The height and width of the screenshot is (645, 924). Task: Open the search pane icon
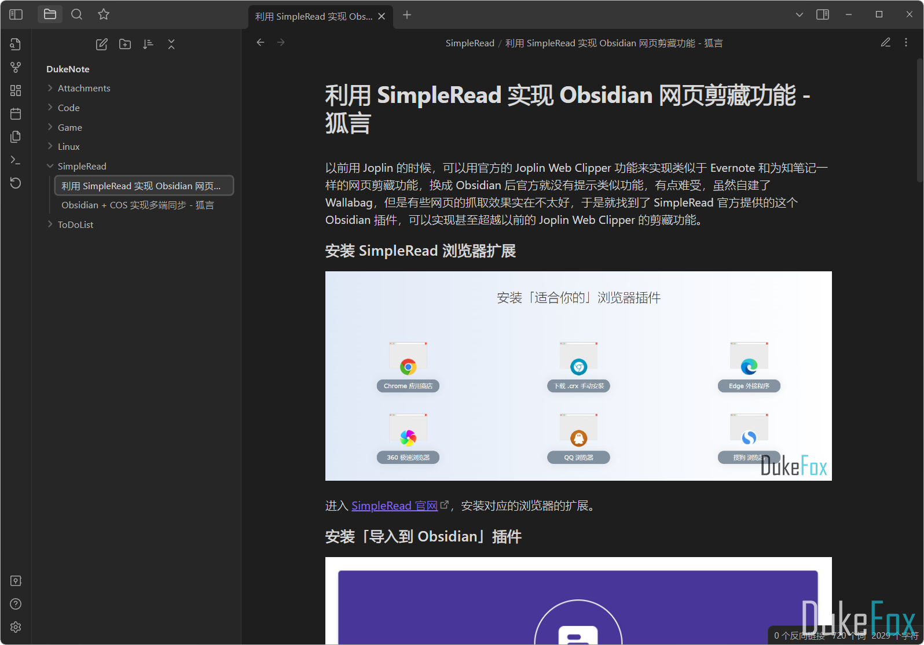point(77,14)
